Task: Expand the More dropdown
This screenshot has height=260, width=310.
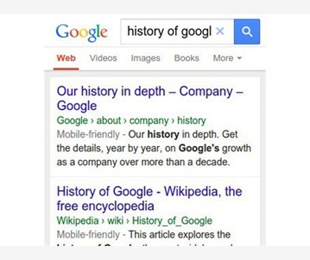Action: click(227, 58)
